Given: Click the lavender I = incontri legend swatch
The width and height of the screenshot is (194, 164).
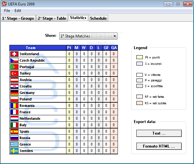Looking at the screenshot, I should 140,64.
